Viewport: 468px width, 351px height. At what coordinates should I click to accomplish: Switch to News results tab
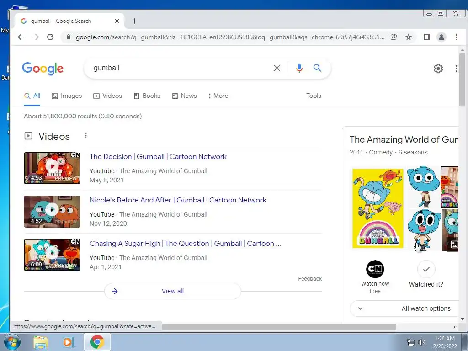tap(184, 96)
